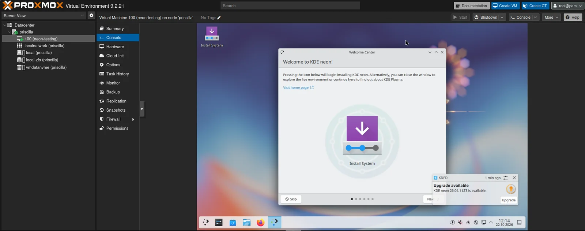Image resolution: width=585 pixels, height=231 pixels.
Task: Open the Permissions section
Action: (x=118, y=128)
